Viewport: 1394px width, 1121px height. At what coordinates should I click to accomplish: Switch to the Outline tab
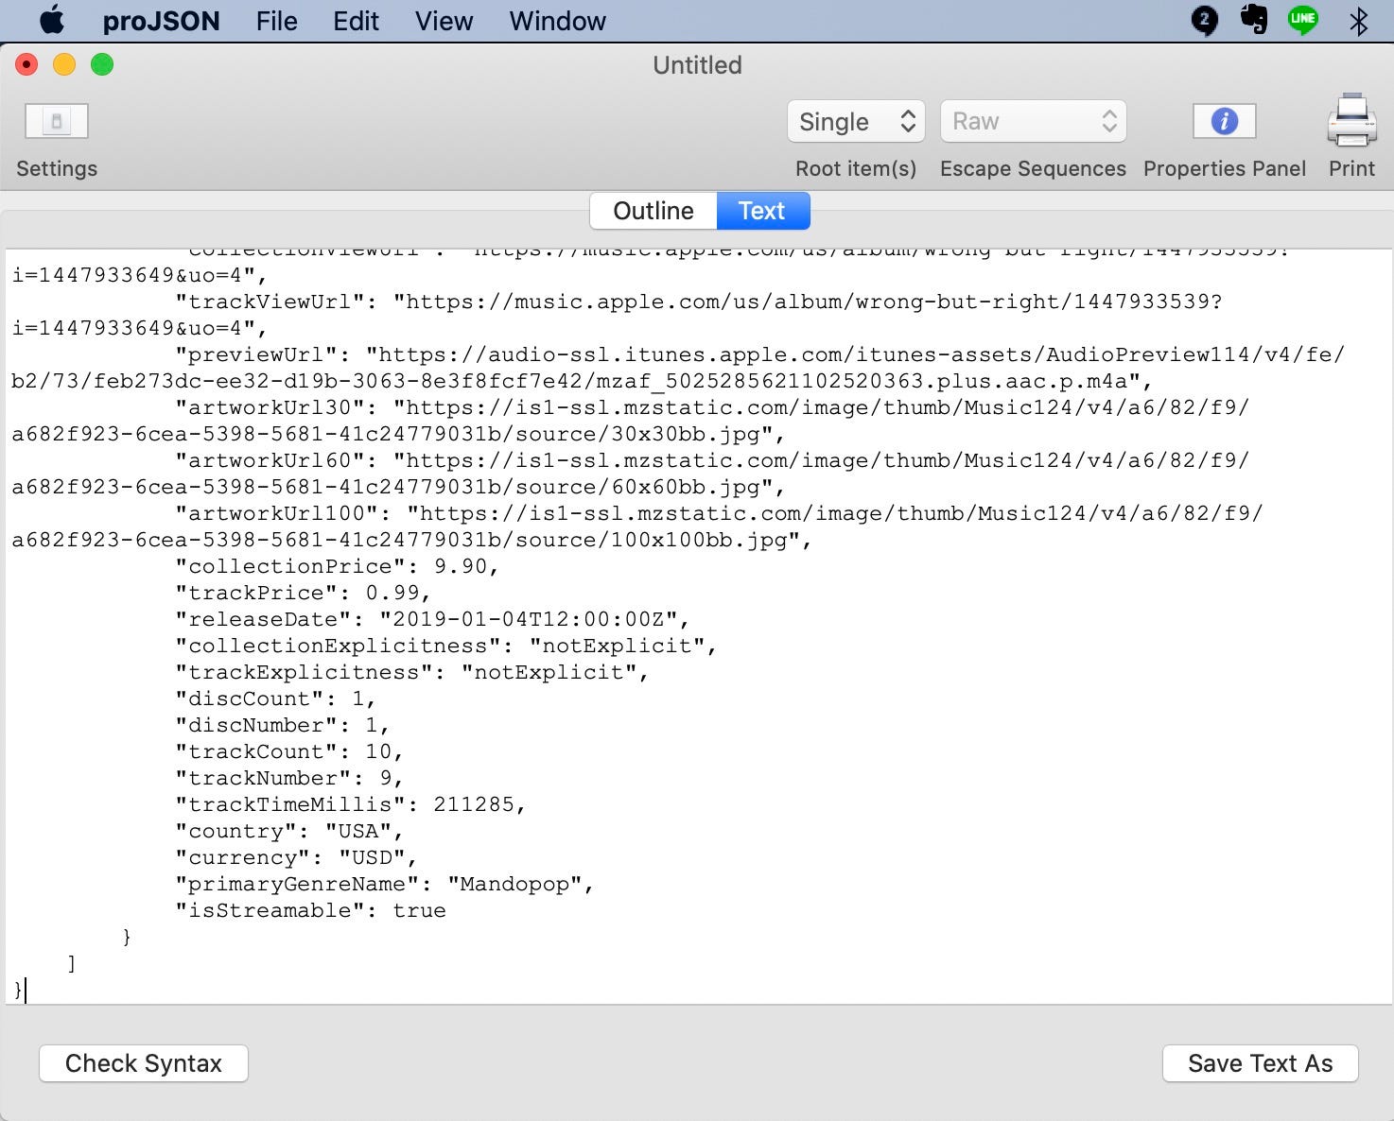(653, 211)
